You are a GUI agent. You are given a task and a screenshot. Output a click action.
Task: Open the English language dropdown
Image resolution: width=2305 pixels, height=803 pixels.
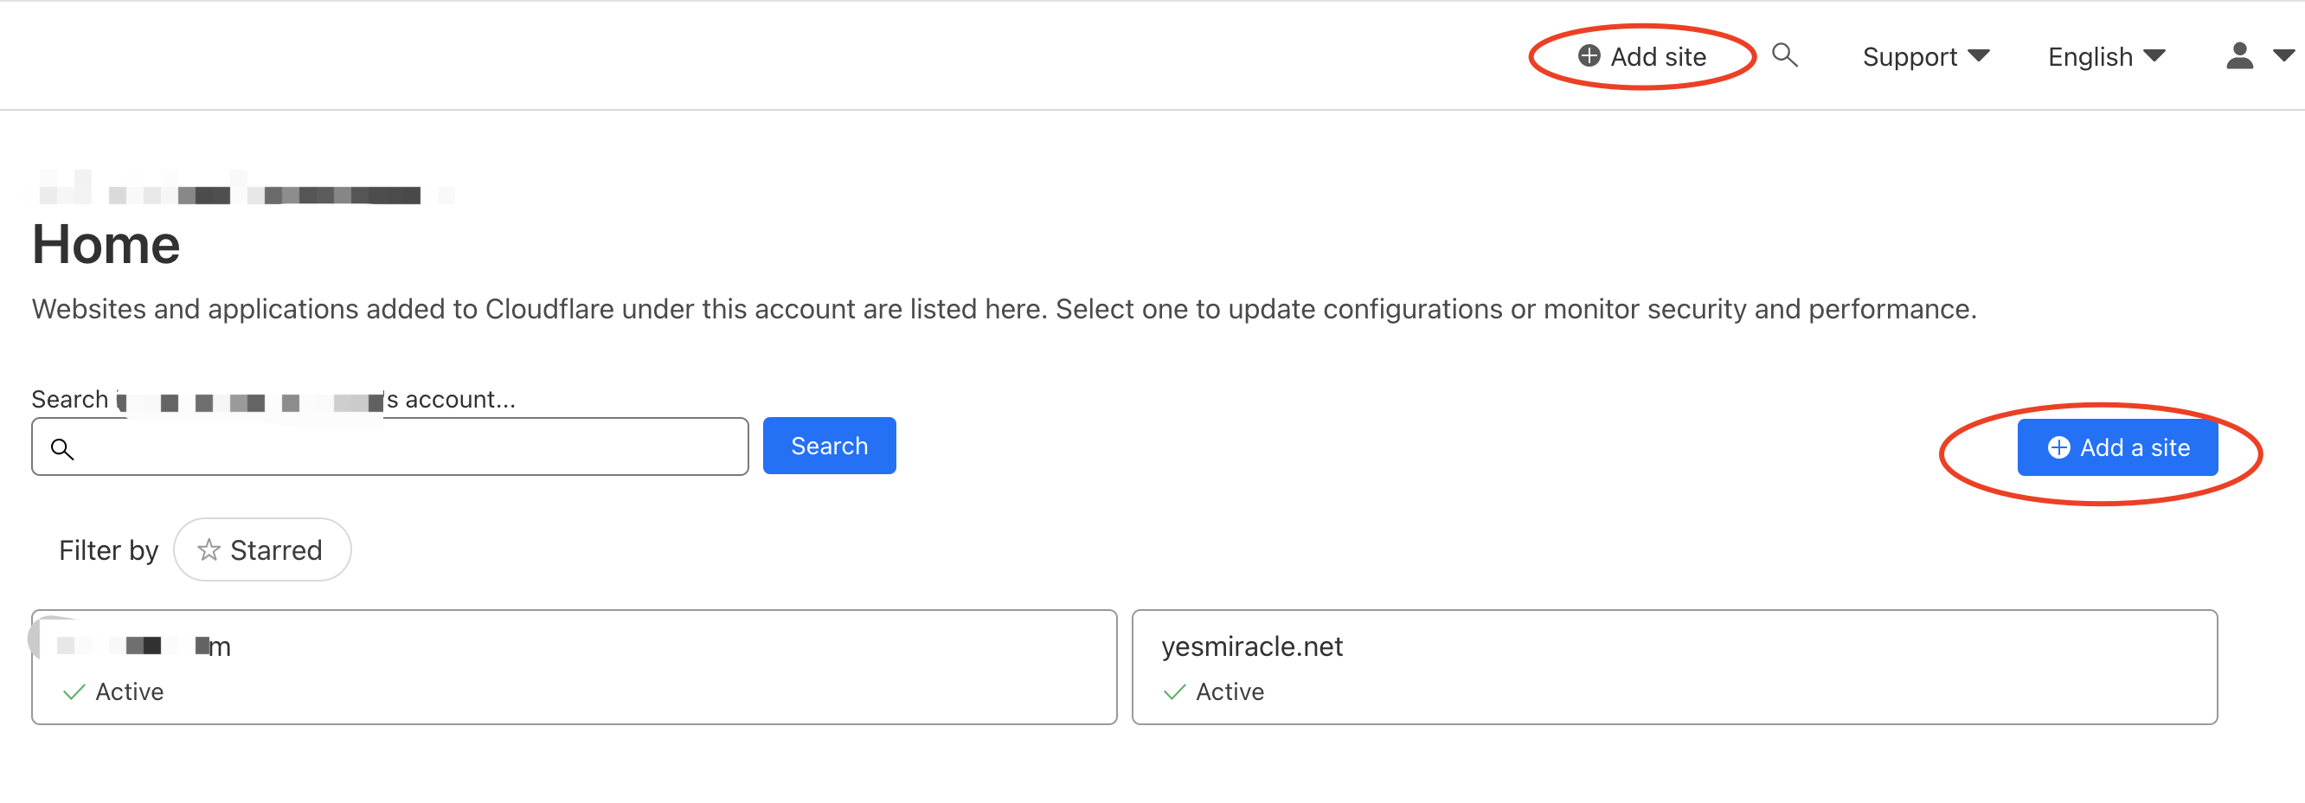2105,56
